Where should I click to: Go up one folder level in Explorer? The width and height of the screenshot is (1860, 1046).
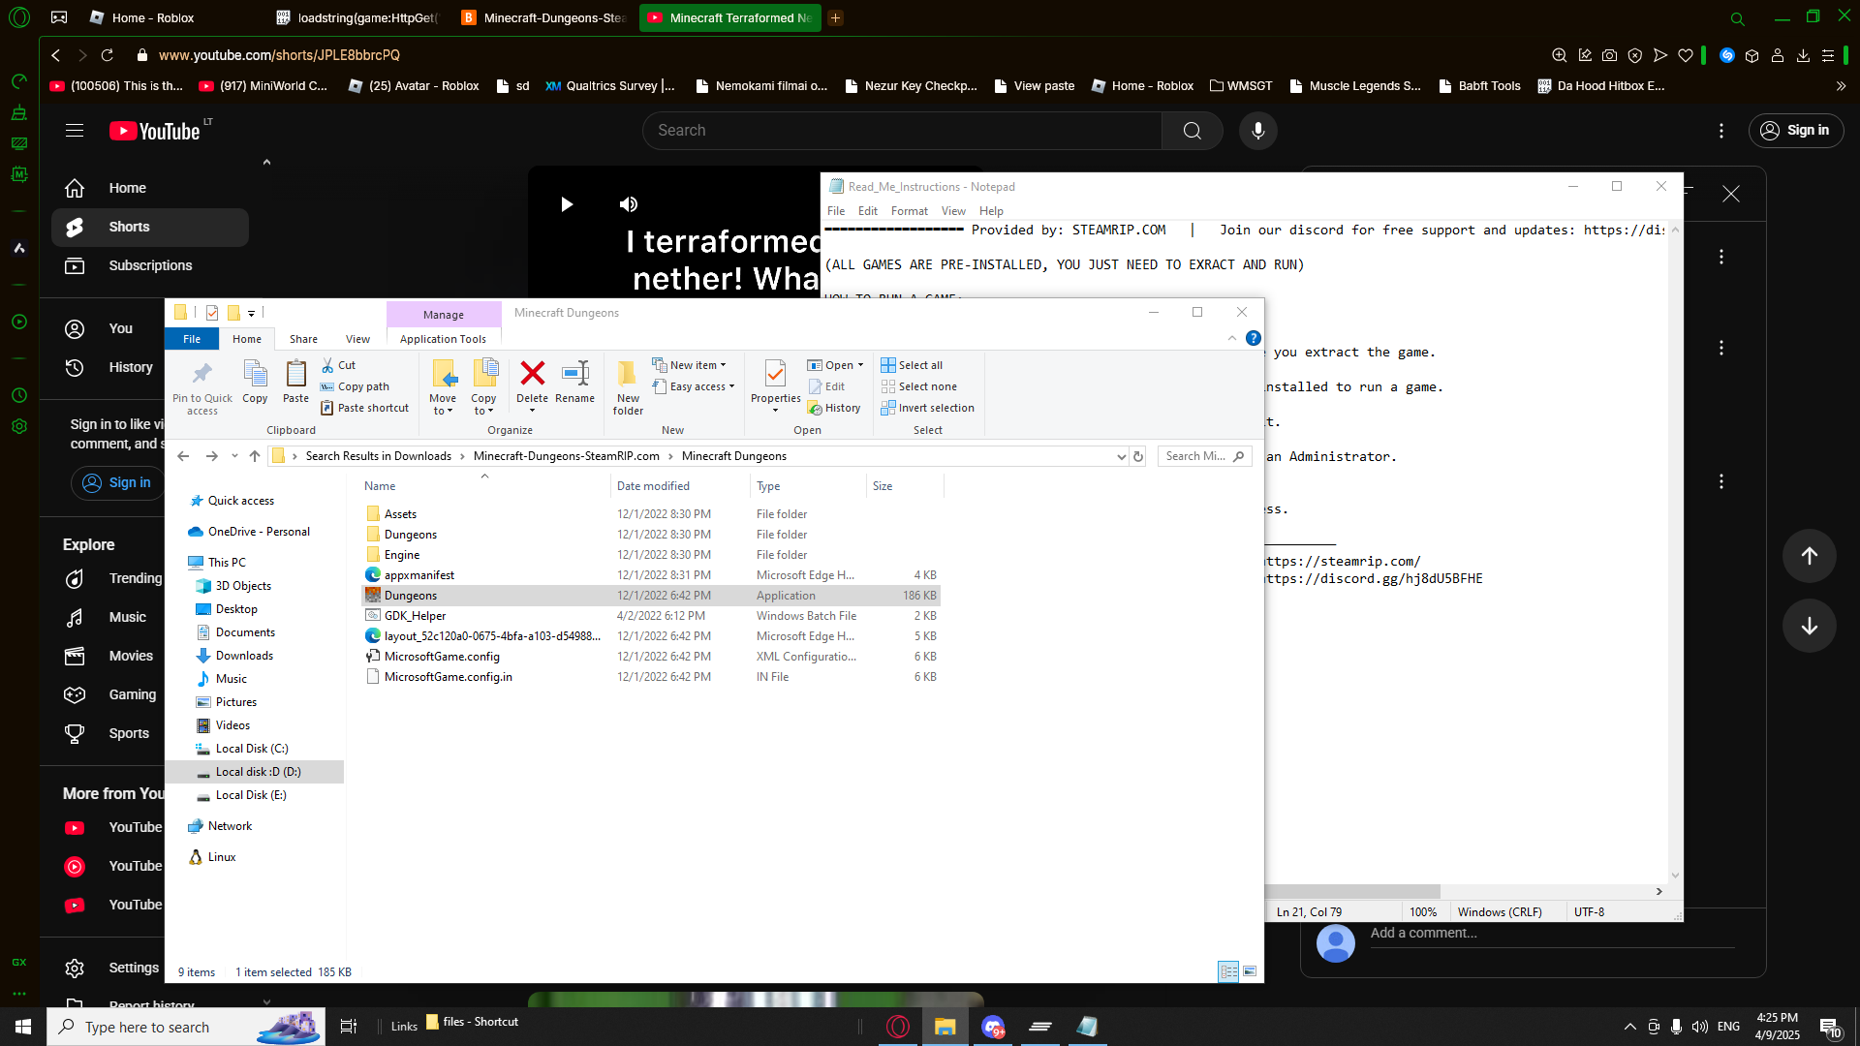(x=255, y=456)
